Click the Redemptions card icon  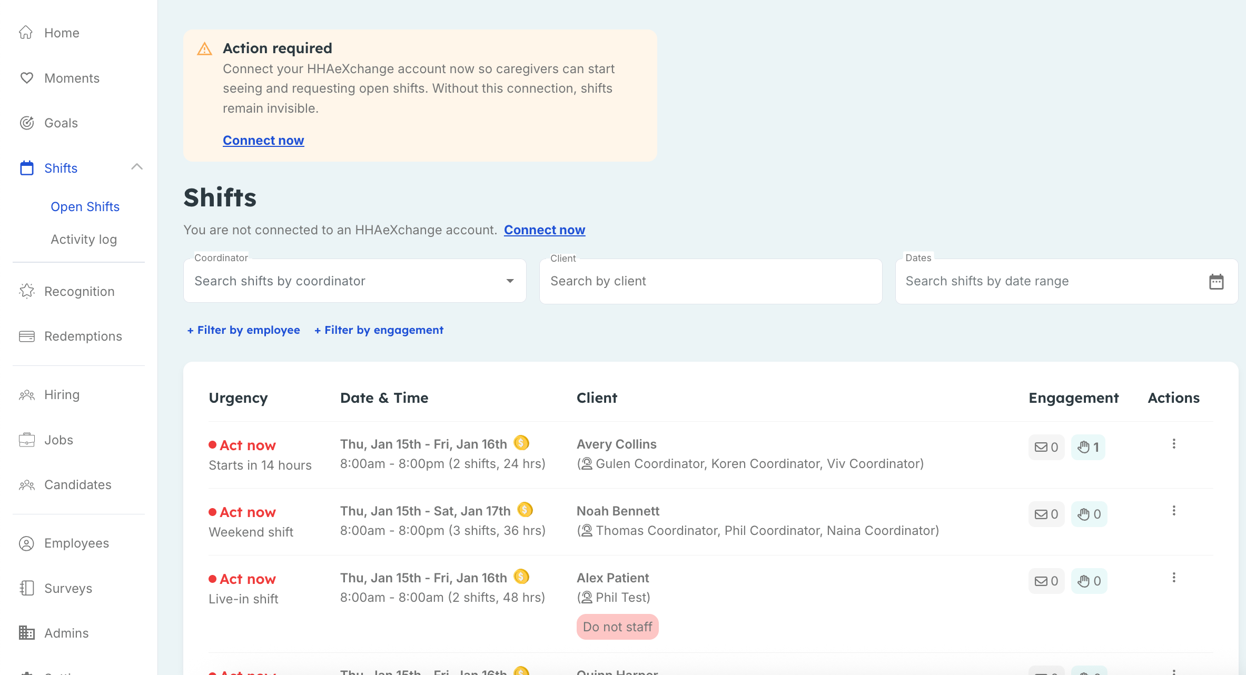26,336
